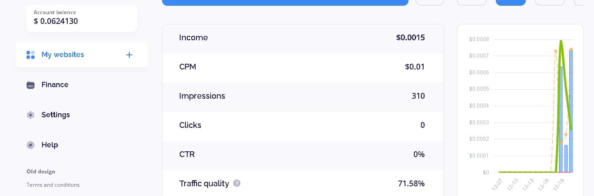Click the green line peak on chart
This screenshot has width=594, height=196.
561,41
